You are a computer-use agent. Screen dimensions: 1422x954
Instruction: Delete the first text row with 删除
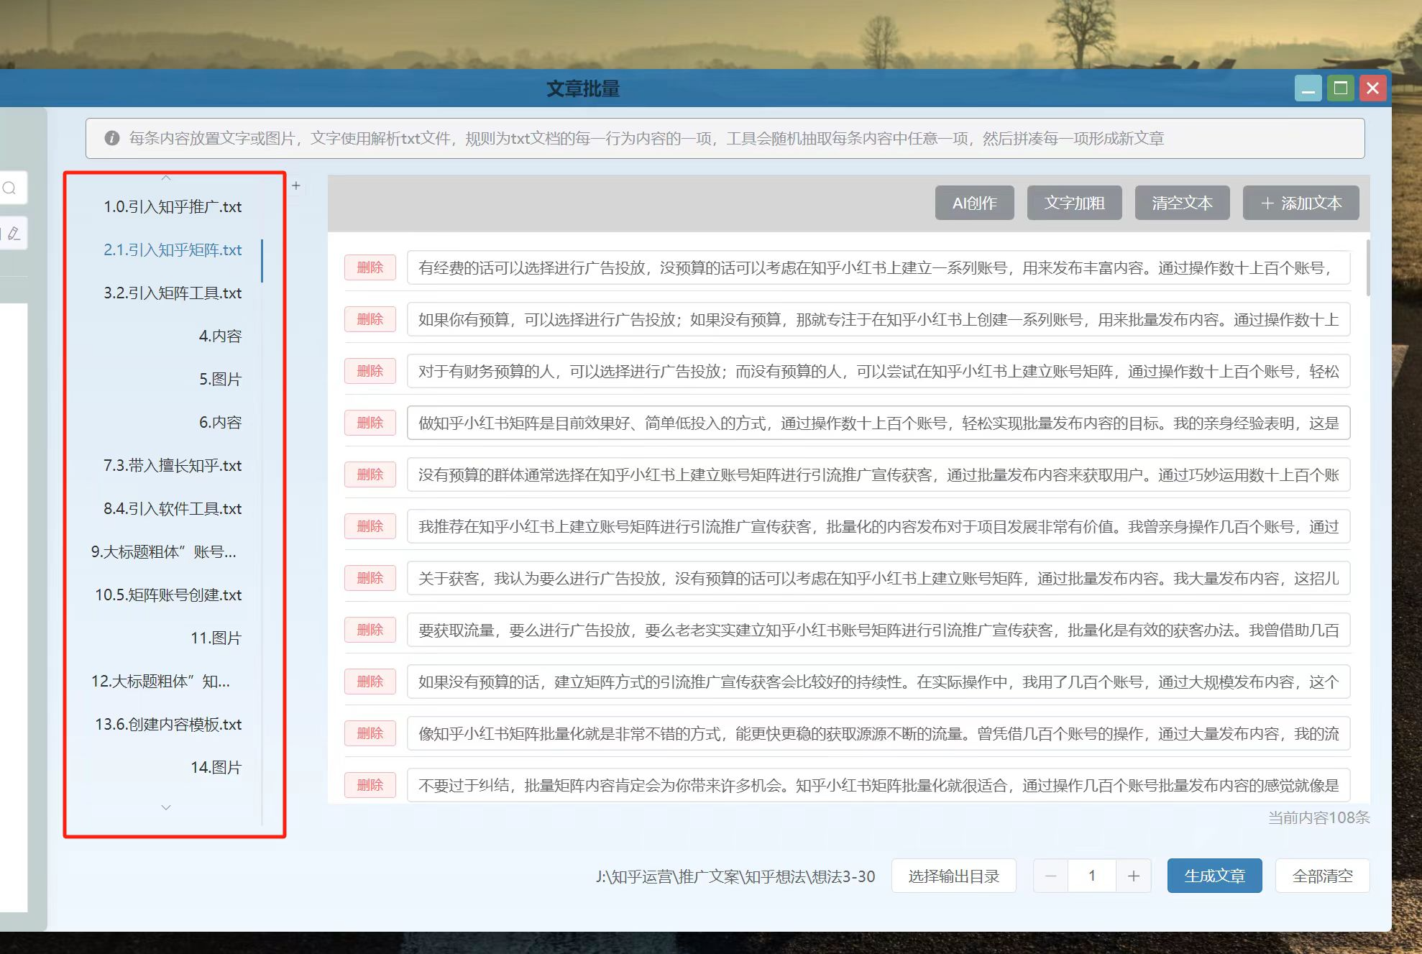(370, 267)
